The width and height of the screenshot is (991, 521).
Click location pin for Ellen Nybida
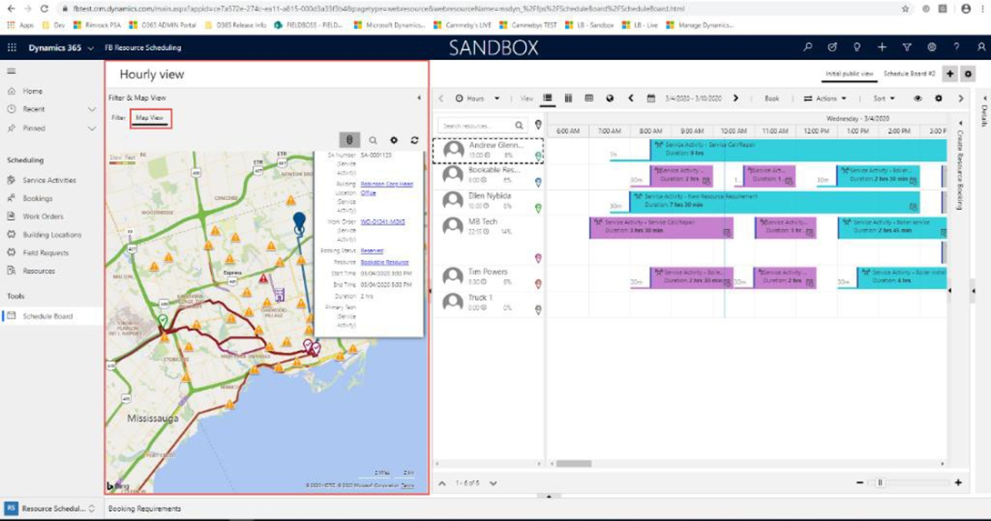[539, 208]
